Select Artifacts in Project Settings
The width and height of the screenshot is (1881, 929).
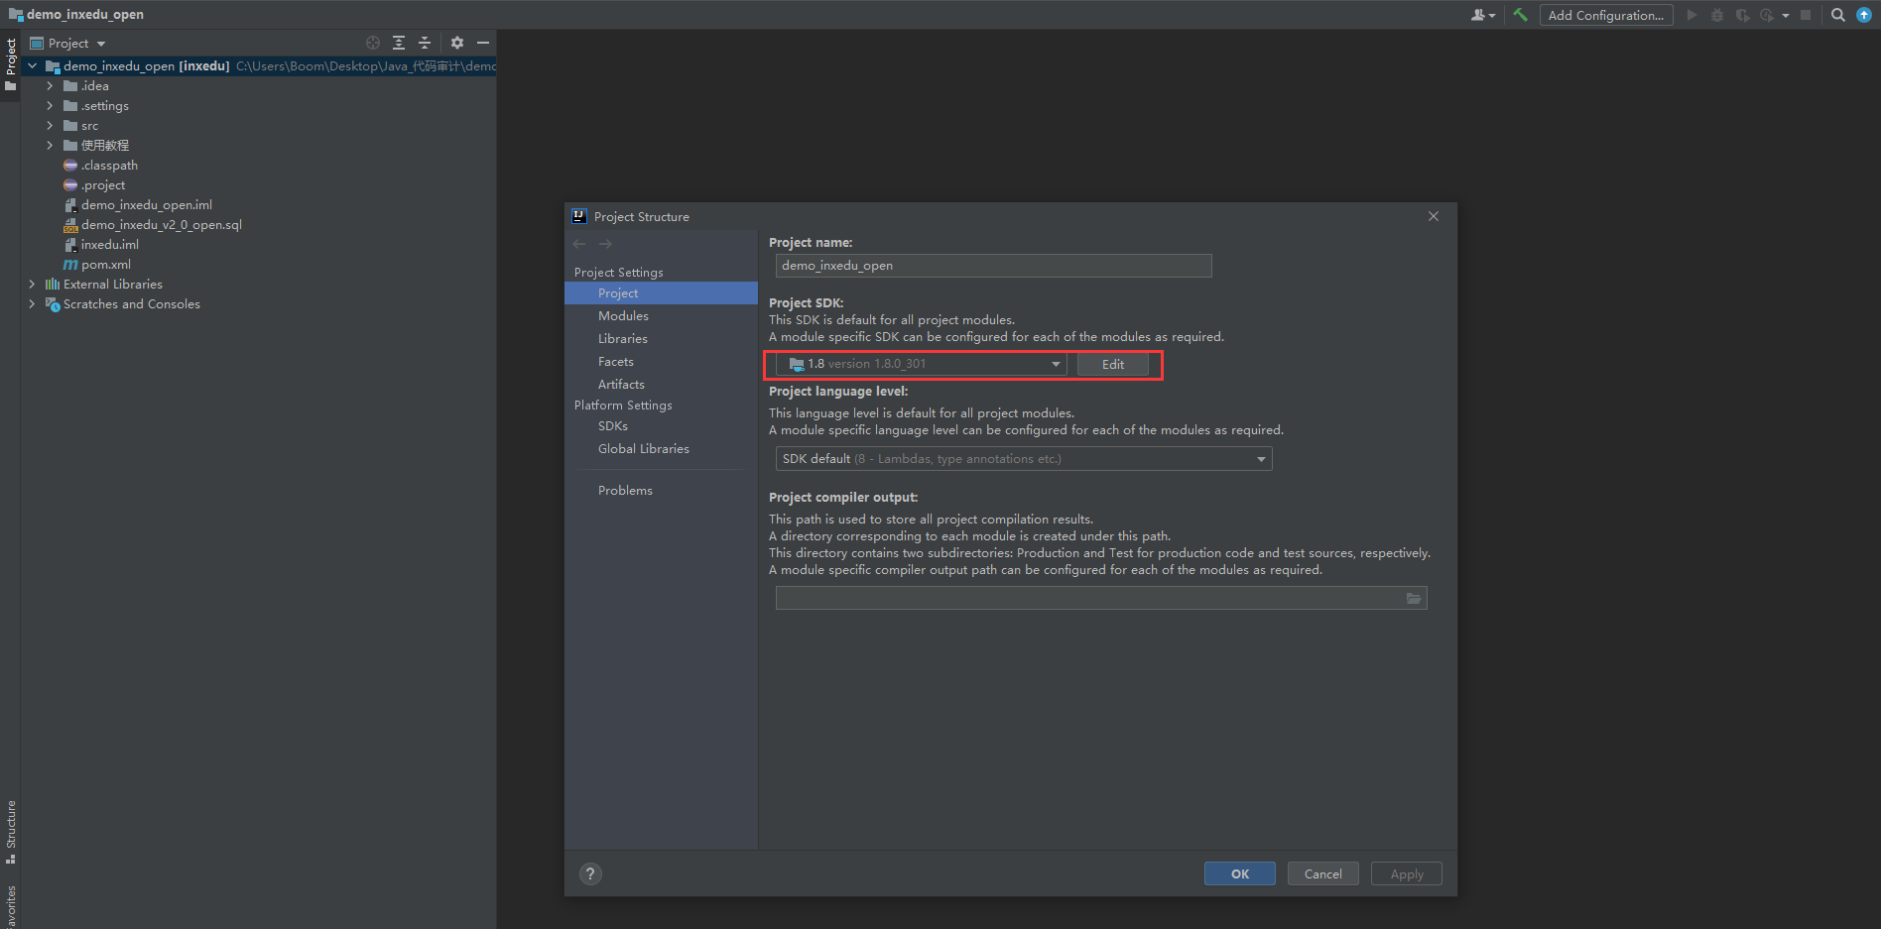[x=661, y=385]
